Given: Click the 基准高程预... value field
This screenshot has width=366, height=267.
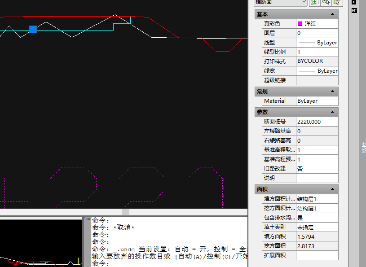Looking at the screenshot, I should [x=317, y=159].
